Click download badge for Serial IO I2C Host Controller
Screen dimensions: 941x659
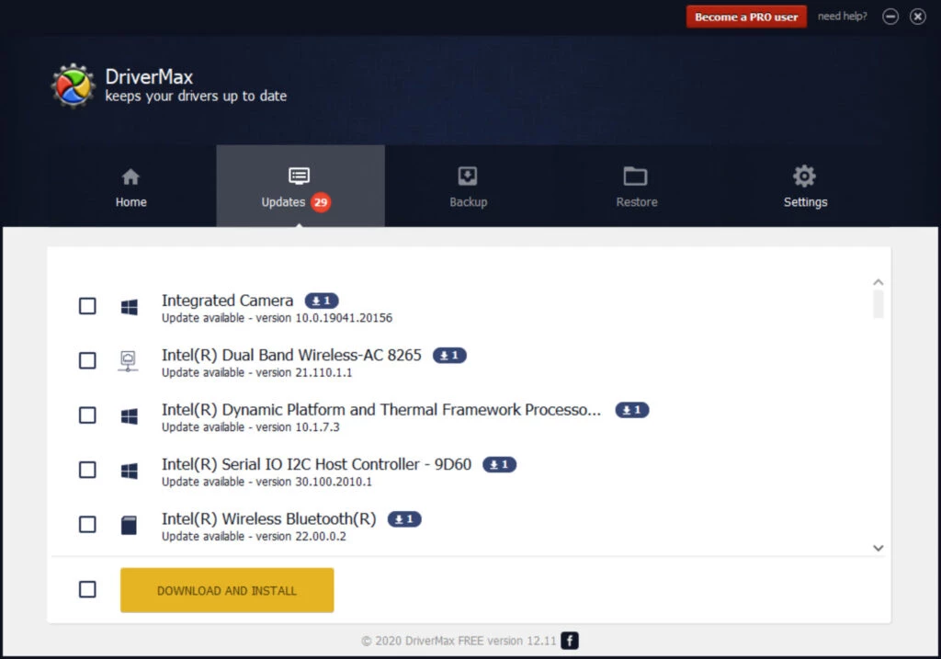click(499, 465)
